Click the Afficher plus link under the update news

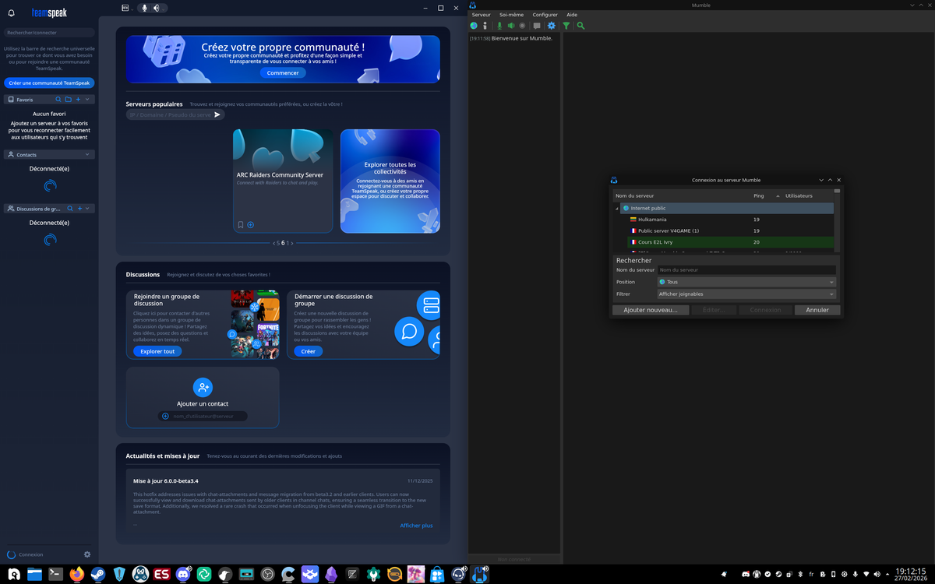(416, 525)
